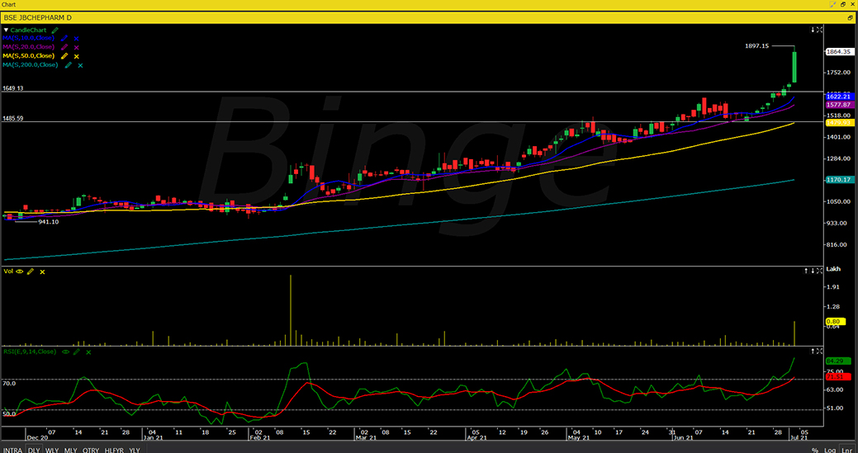Click the teal 1170.17 MA value tag

tap(839, 179)
